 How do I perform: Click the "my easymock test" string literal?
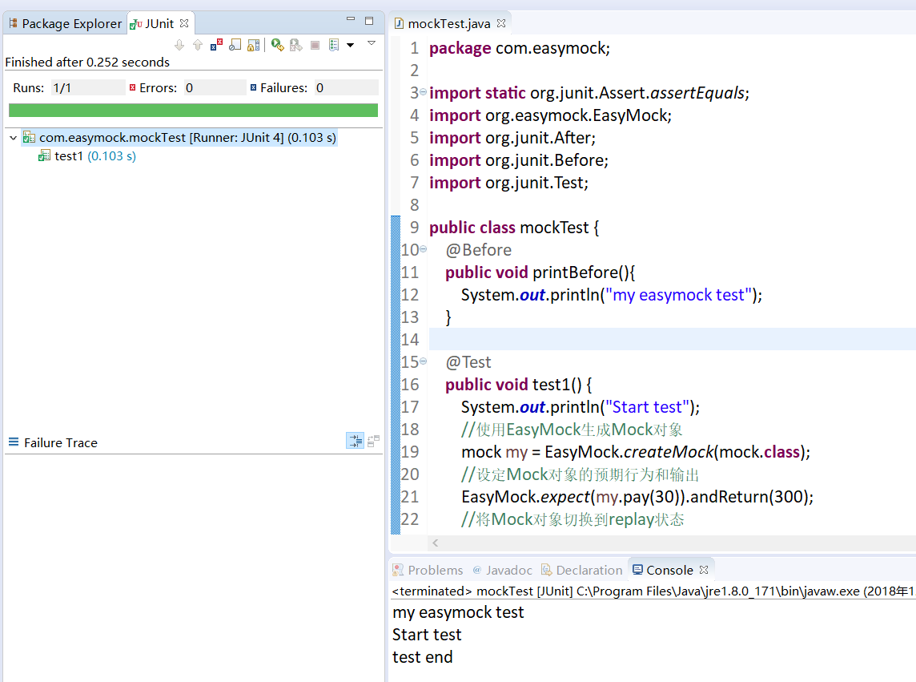(678, 295)
